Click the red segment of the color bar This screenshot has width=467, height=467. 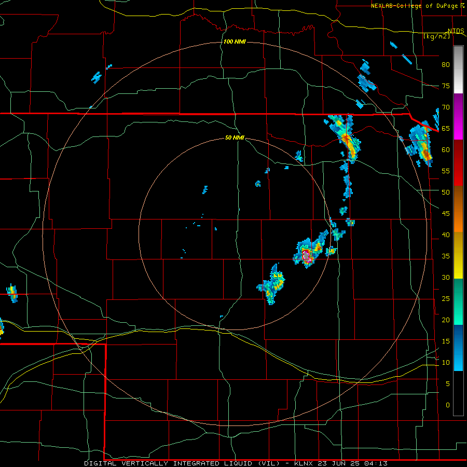click(x=458, y=162)
